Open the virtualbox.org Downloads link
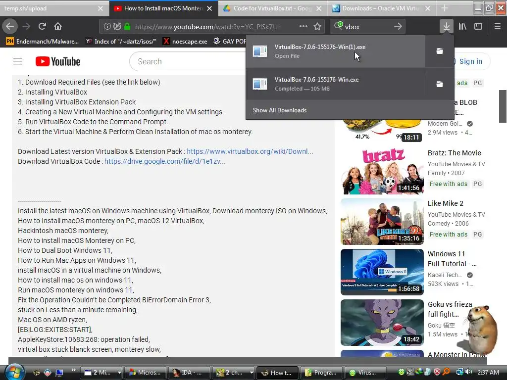 click(x=250, y=151)
